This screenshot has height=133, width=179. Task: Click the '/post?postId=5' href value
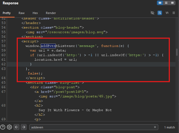(69, 92)
